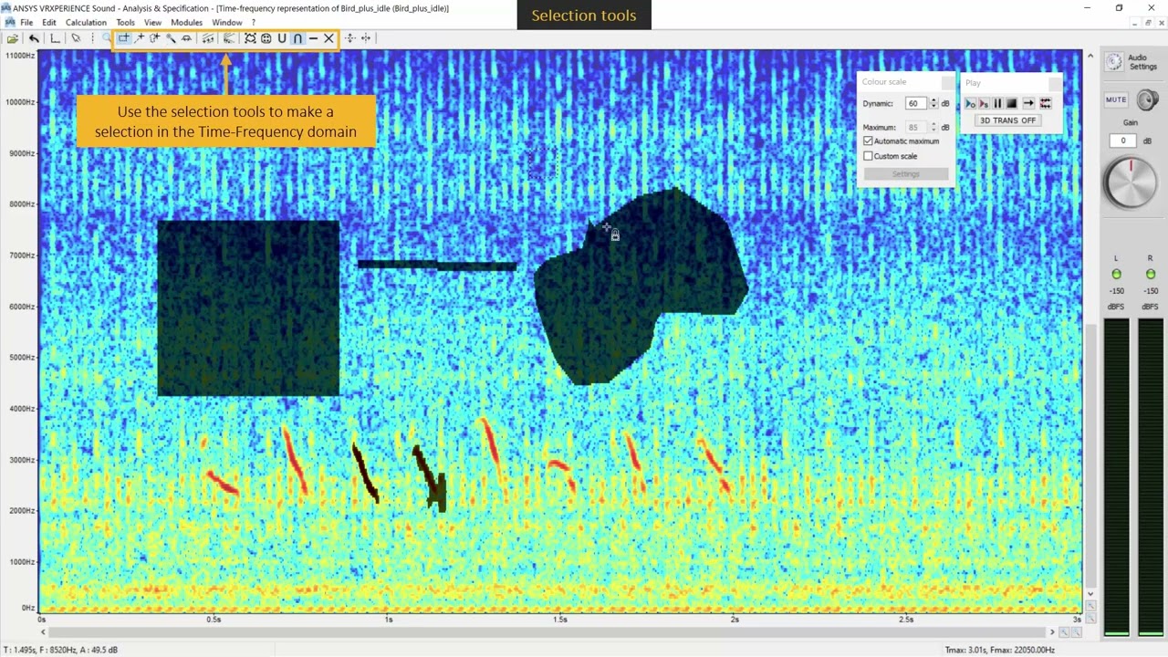Click the Maximum value stepper arrows
This screenshot has height=657, width=1168.
(x=933, y=127)
